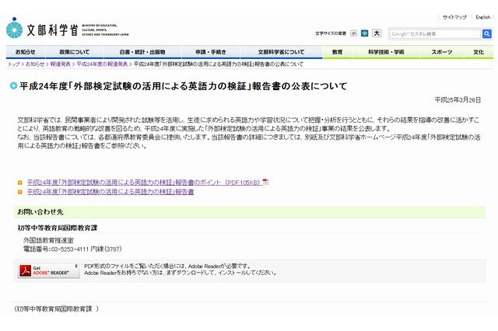Click the 文字サイズの変更 label
The image size is (498, 331).
click(331, 33)
